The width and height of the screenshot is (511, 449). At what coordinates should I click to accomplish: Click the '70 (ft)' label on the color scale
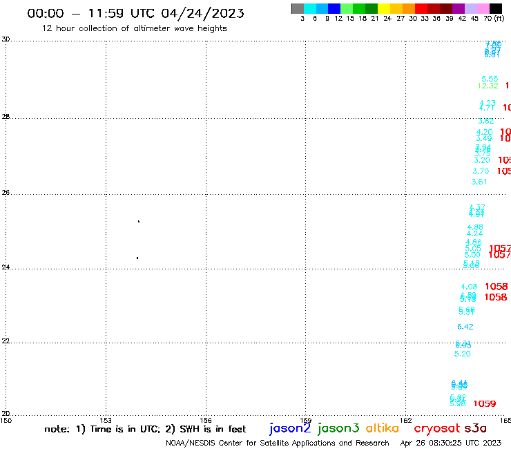click(494, 19)
